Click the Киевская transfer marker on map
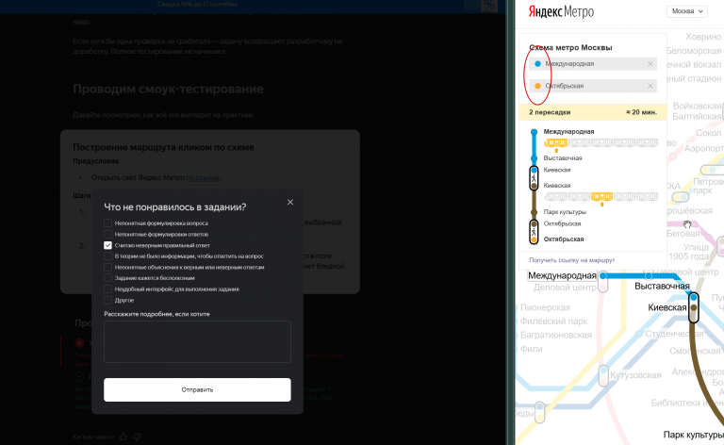724x445 pixels. pyautogui.click(x=694, y=307)
